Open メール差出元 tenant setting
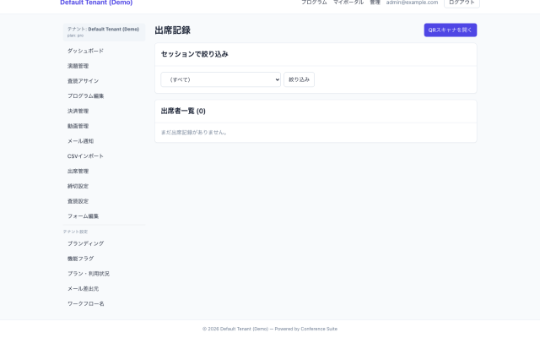Screen dimensions: 540x338 (x=104, y=289)
